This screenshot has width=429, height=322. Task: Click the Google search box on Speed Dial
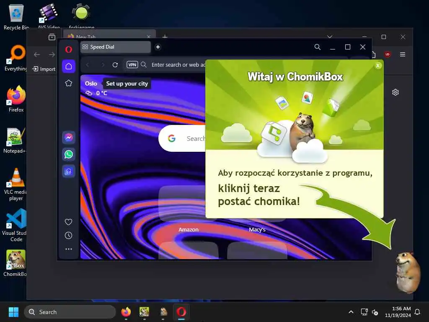coord(182,138)
